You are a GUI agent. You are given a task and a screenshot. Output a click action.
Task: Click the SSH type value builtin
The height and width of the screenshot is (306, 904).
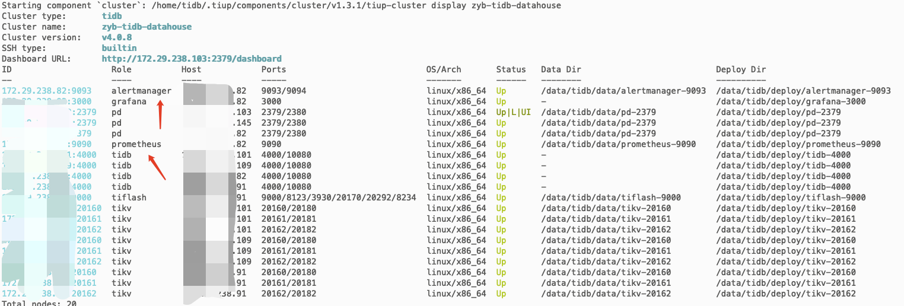coord(119,48)
